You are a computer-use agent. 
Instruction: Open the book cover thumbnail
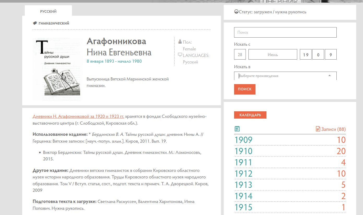(57, 68)
